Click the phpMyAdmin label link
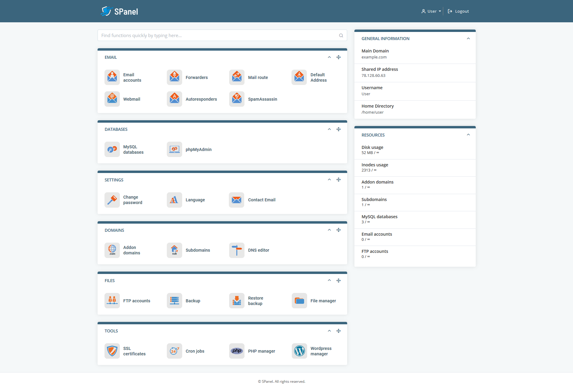Viewport: 573px width, 390px height. click(x=198, y=149)
